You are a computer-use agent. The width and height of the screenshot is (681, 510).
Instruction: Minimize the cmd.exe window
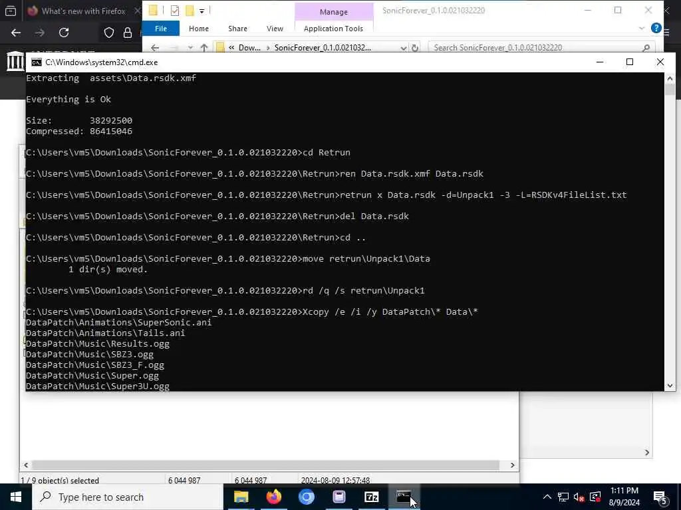(x=600, y=62)
